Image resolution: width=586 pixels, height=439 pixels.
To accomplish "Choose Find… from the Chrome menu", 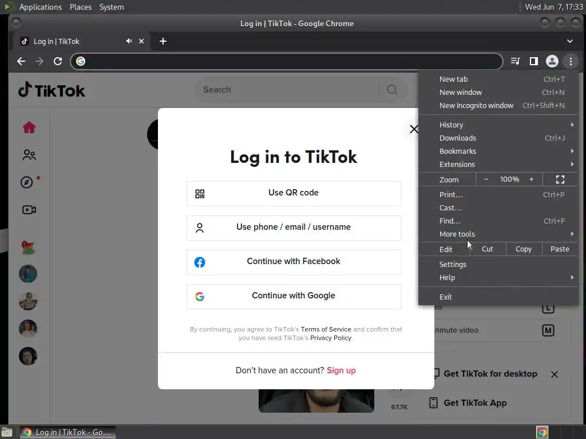I will [498, 221].
